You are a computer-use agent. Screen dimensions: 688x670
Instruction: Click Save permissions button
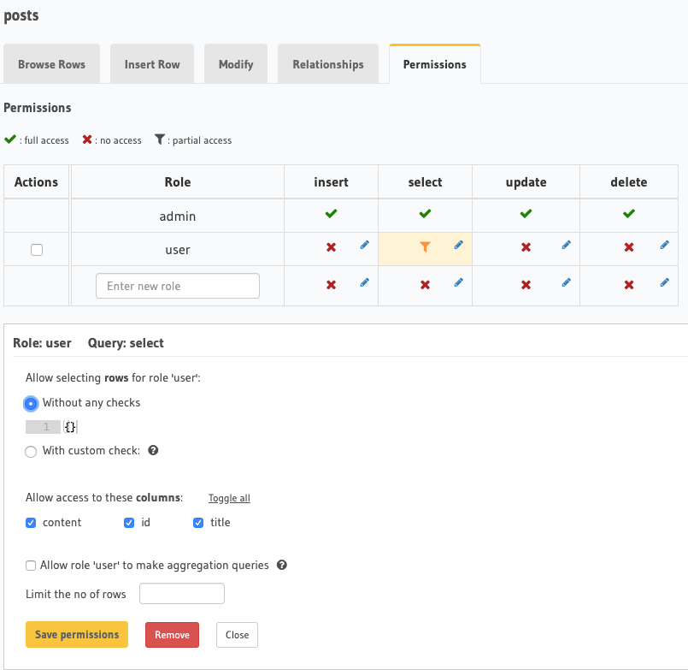(x=77, y=634)
